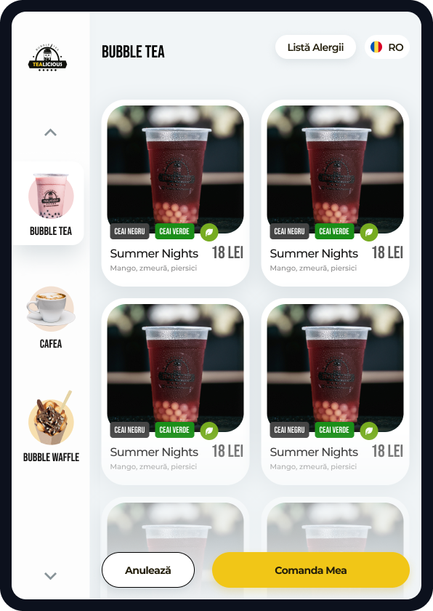Open the Cafea category with the coffee cup
Viewport: 433px width, 611px height.
coord(51,309)
